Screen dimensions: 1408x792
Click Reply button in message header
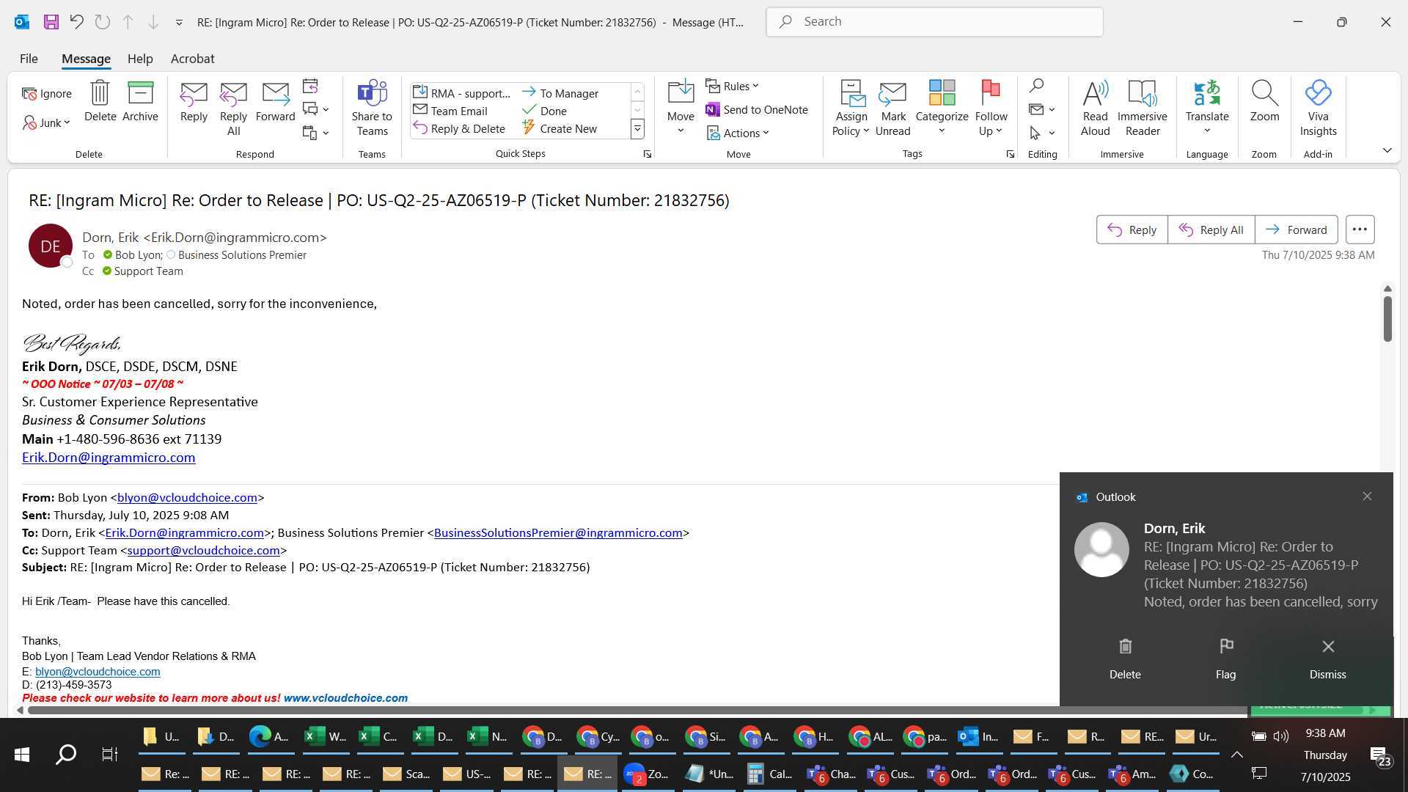[x=1132, y=230]
